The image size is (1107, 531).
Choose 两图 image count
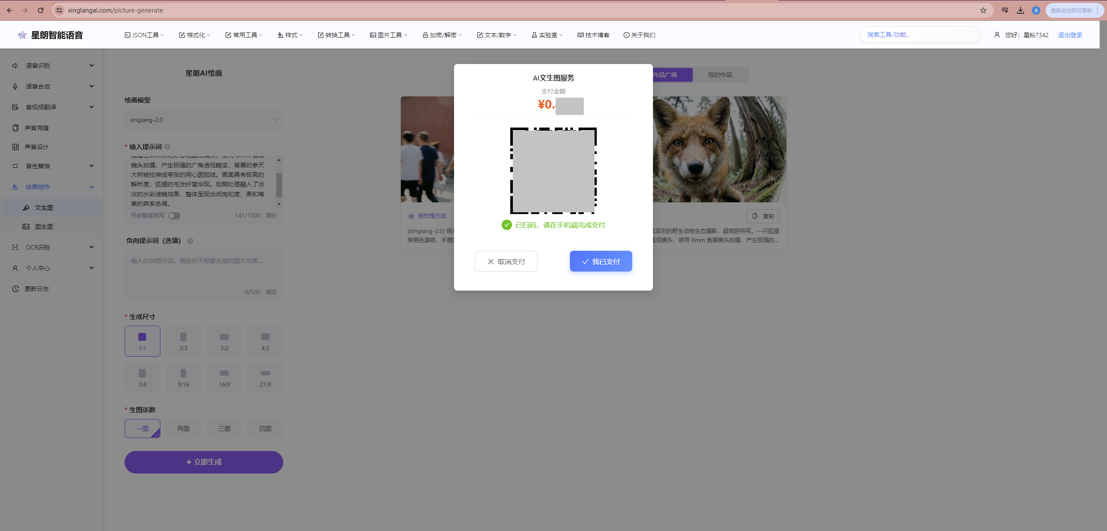tap(183, 429)
